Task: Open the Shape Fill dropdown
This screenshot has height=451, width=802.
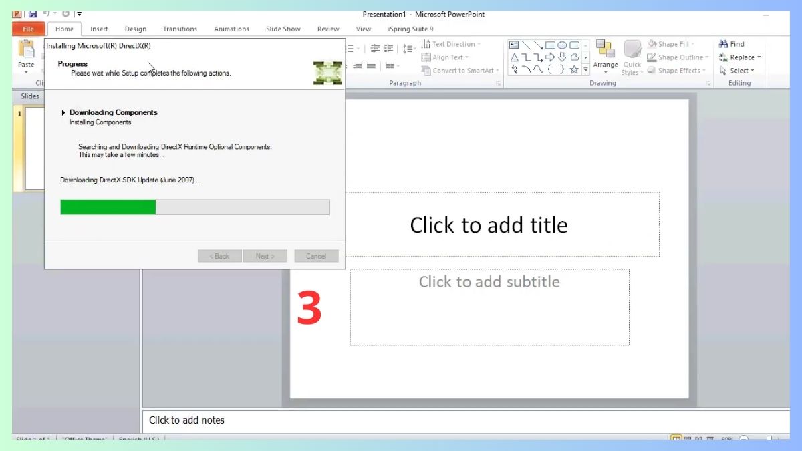Action: (x=672, y=44)
